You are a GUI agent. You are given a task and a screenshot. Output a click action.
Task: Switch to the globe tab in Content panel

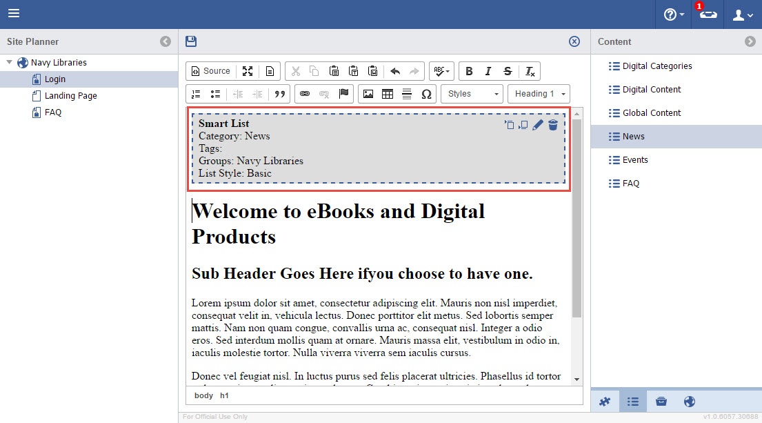[x=689, y=402]
